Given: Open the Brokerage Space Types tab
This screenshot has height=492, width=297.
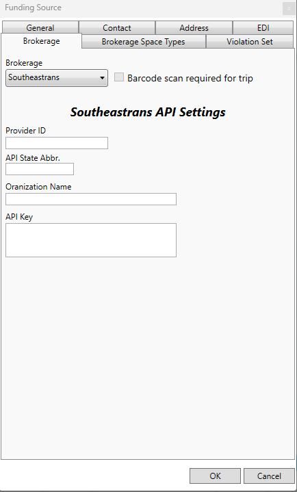Looking at the screenshot, I should (144, 42).
